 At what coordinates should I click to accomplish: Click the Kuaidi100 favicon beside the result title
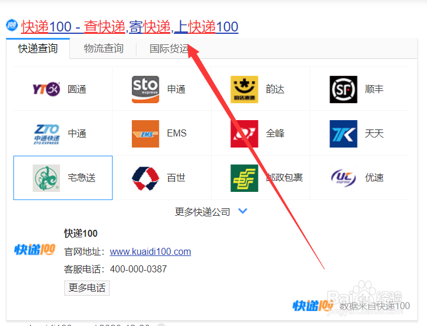coord(12,25)
